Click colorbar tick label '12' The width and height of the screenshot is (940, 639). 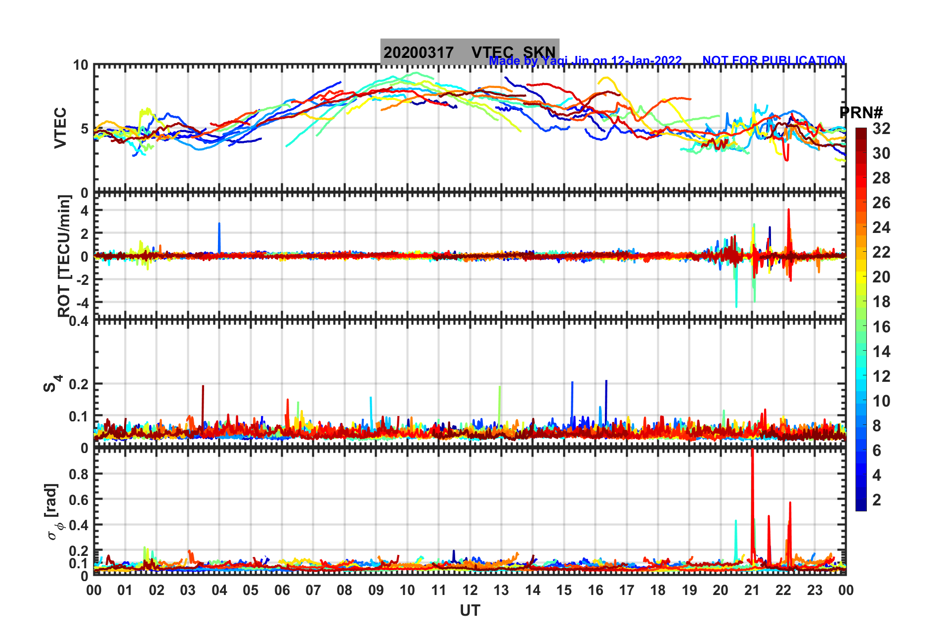click(x=881, y=376)
